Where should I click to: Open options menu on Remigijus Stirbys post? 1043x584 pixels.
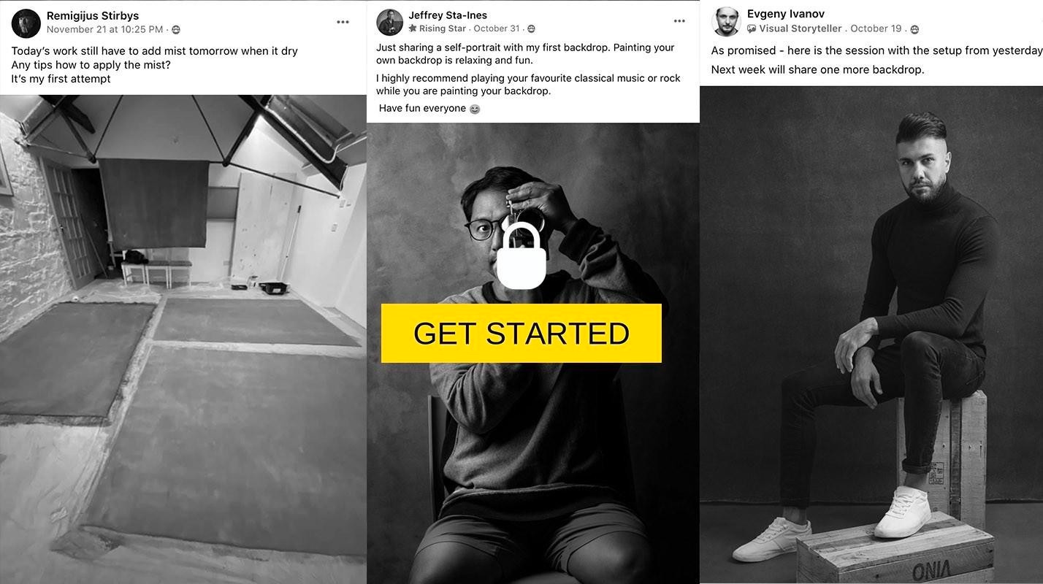343,22
